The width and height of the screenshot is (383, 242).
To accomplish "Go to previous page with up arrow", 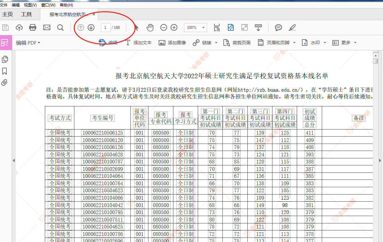I will click(80, 28).
